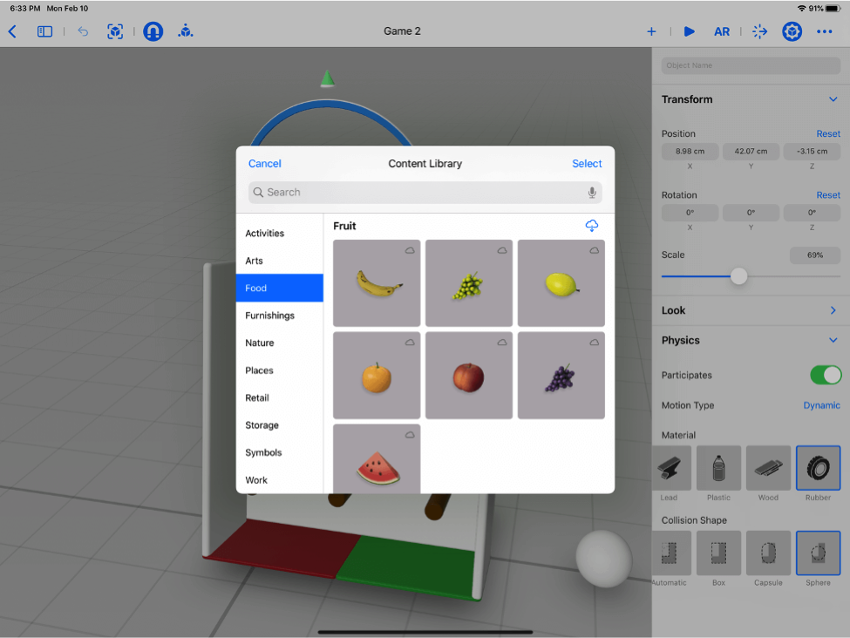Tap the More options ellipsis icon
The image size is (850, 638).
[x=824, y=31]
